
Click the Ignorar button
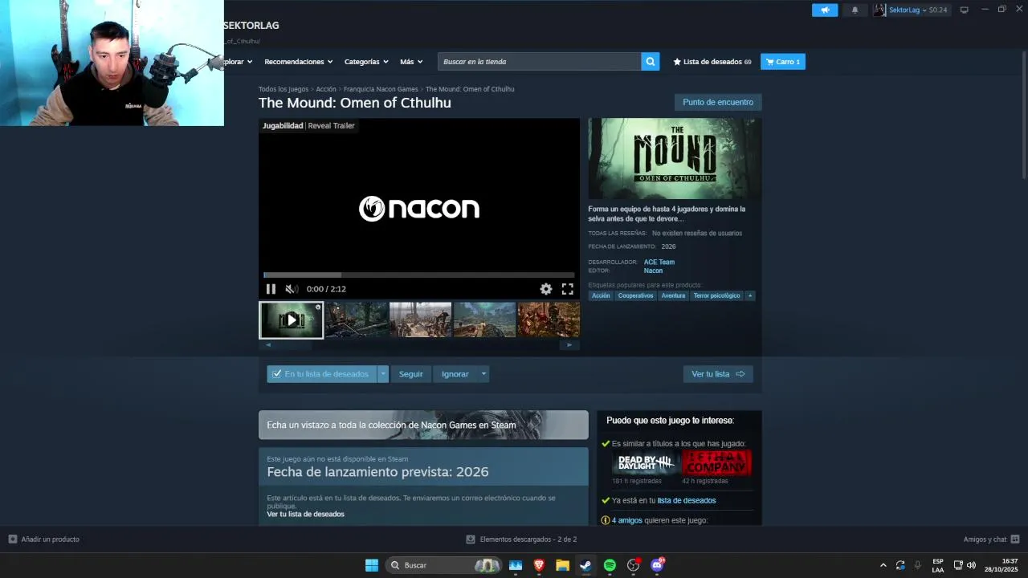455,374
